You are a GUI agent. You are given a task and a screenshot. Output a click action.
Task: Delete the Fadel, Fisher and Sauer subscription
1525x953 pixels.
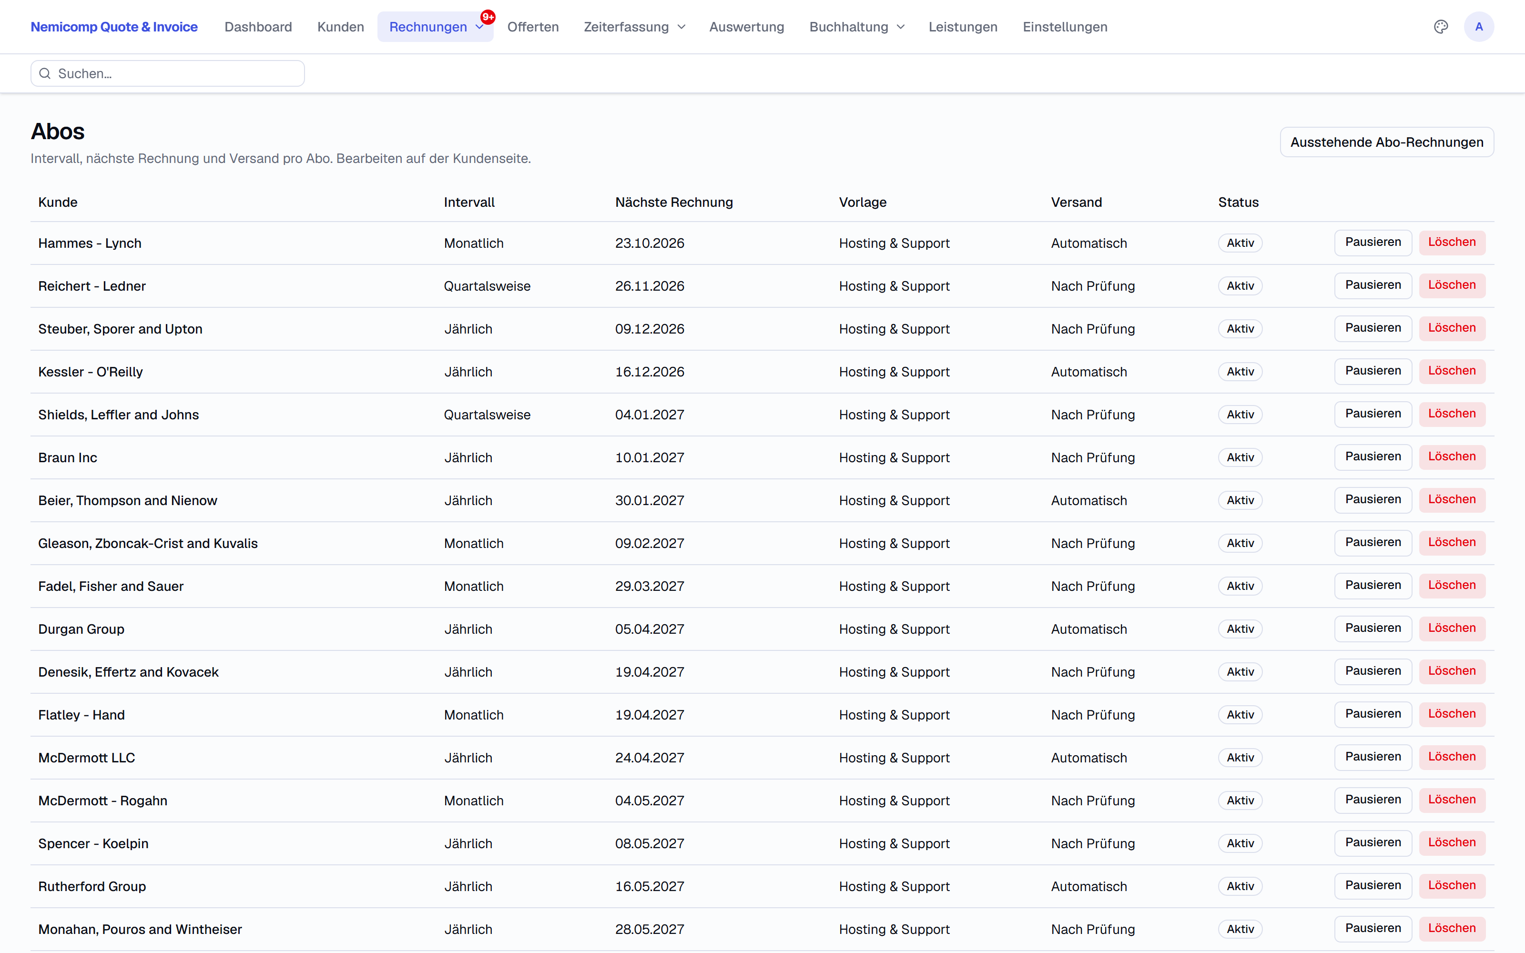pyautogui.click(x=1452, y=586)
